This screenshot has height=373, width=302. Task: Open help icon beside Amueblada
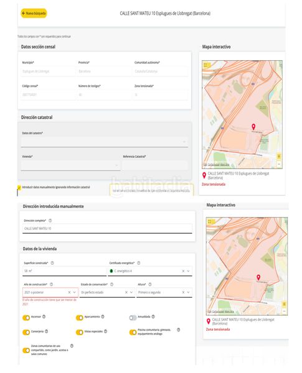[x=153, y=316]
